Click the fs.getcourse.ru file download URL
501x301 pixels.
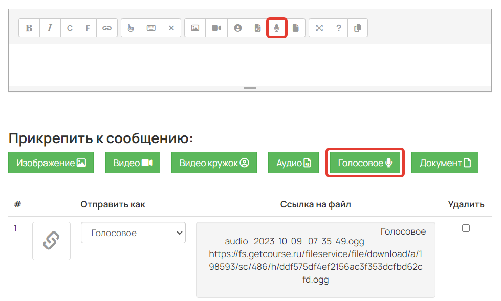point(316,267)
